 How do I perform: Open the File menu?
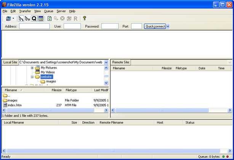coord(5,11)
